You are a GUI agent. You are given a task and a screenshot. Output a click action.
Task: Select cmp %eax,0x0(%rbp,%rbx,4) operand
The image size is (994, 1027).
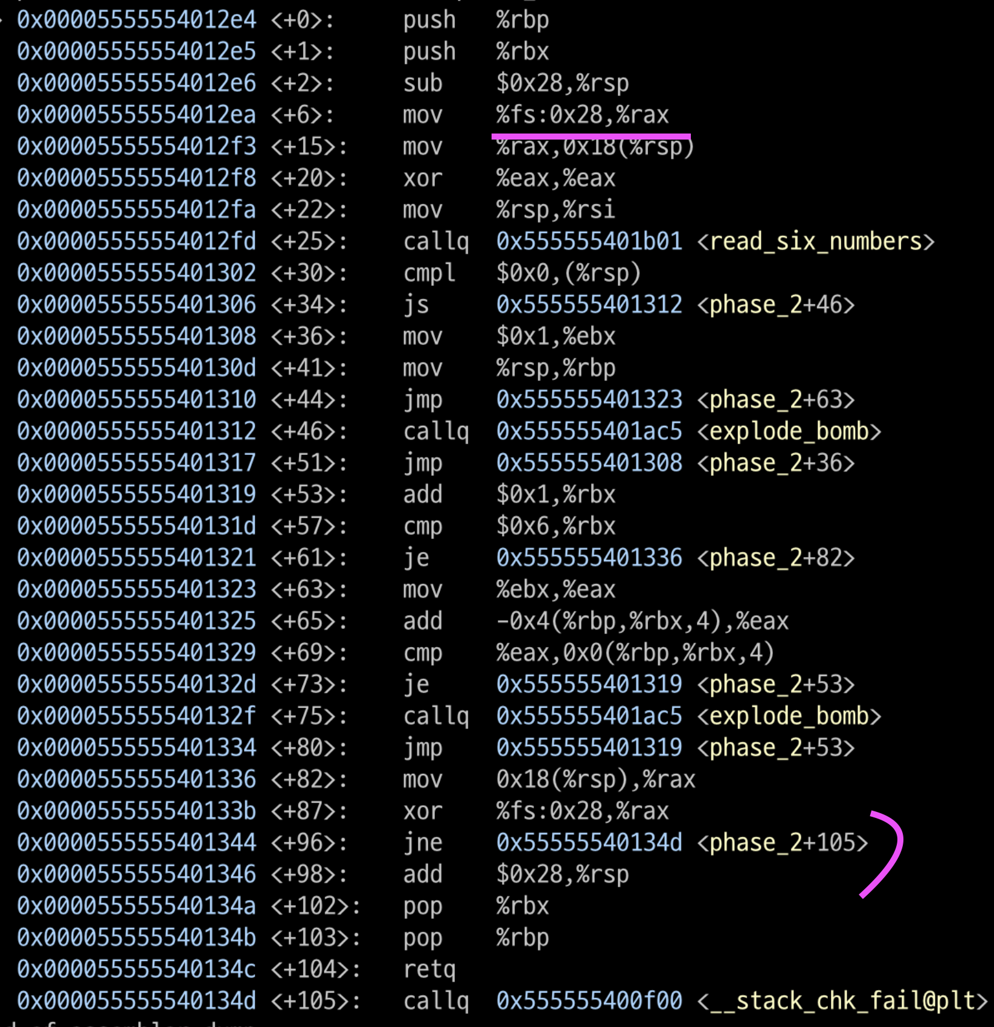(x=635, y=653)
